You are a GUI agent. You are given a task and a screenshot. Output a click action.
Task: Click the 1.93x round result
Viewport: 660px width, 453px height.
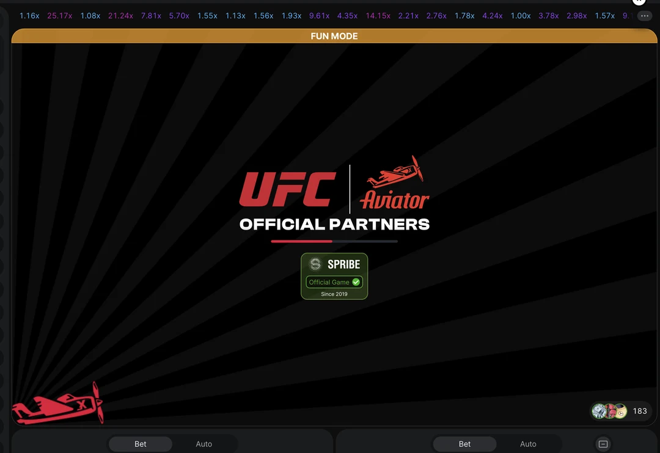click(x=291, y=16)
